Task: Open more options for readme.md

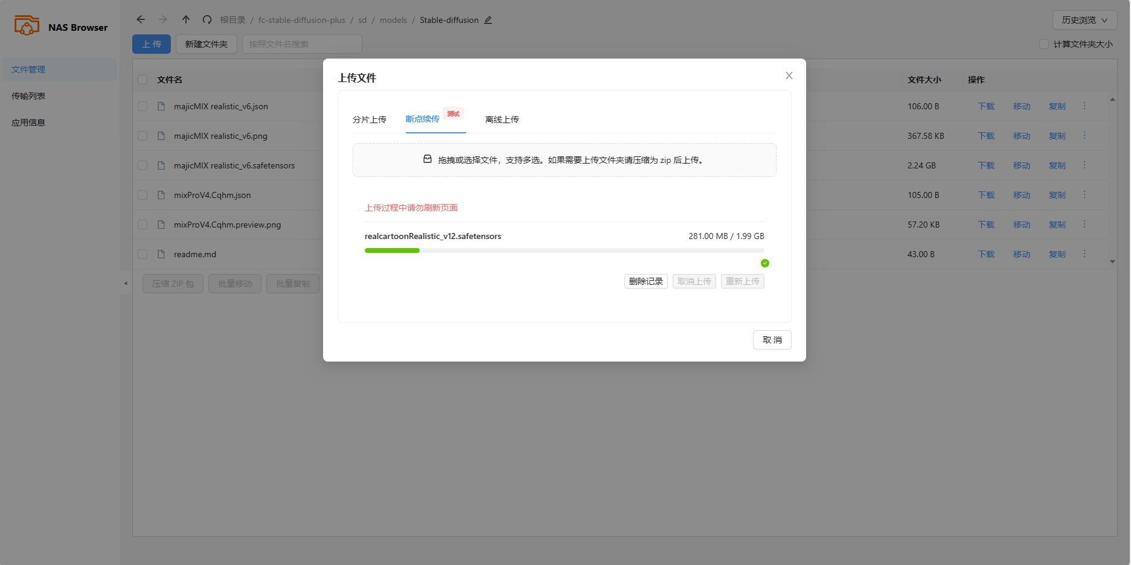Action: [1085, 254]
